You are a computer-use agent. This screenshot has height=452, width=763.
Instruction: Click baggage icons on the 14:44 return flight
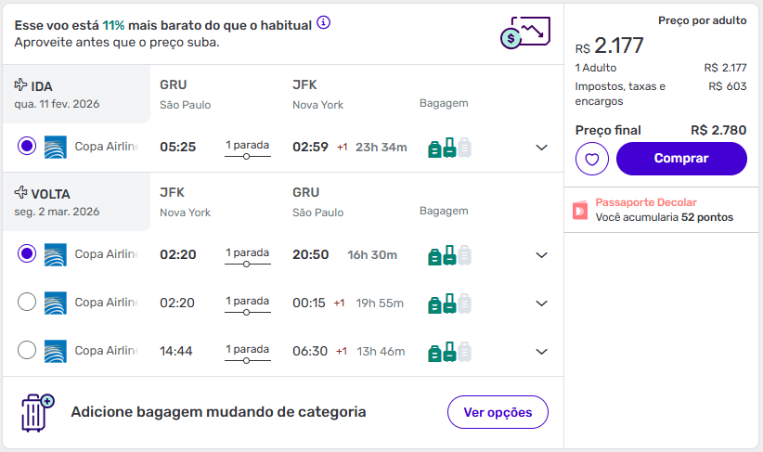(449, 352)
